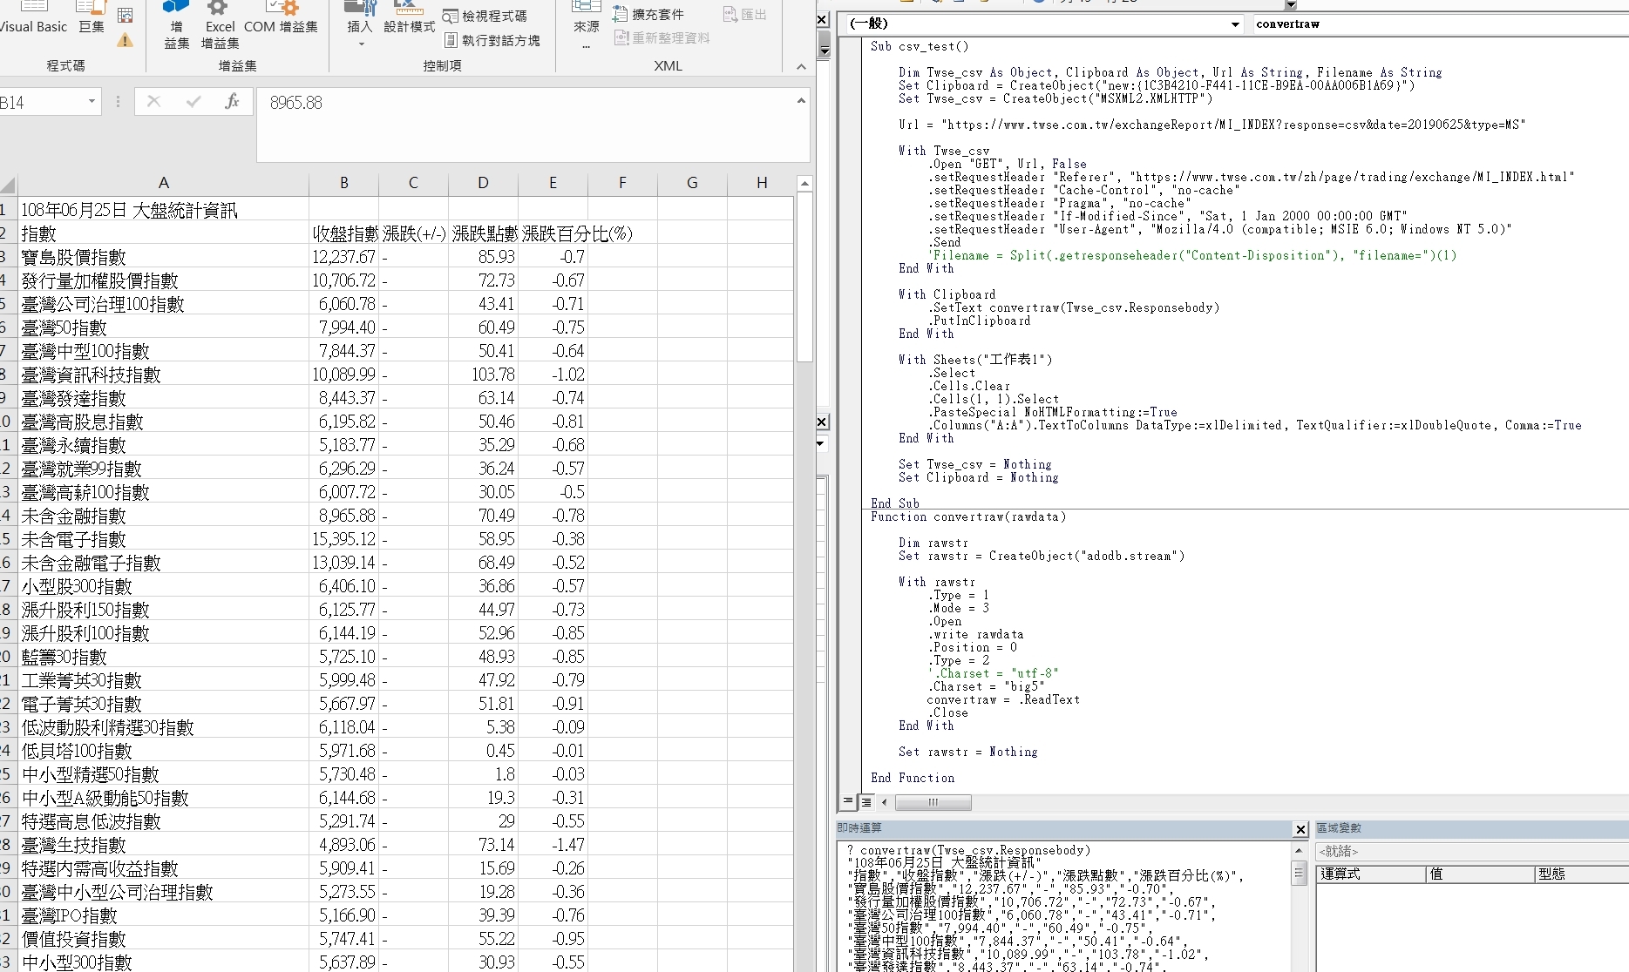This screenshot has width=1629, height=972.
Task: Click the Sub csv_test() line
Action: point(920,47)
